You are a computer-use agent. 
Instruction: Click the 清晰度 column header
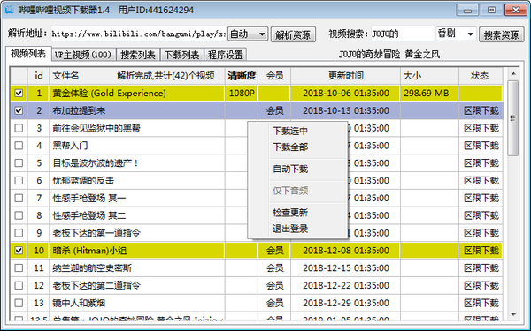pos(242,76)
